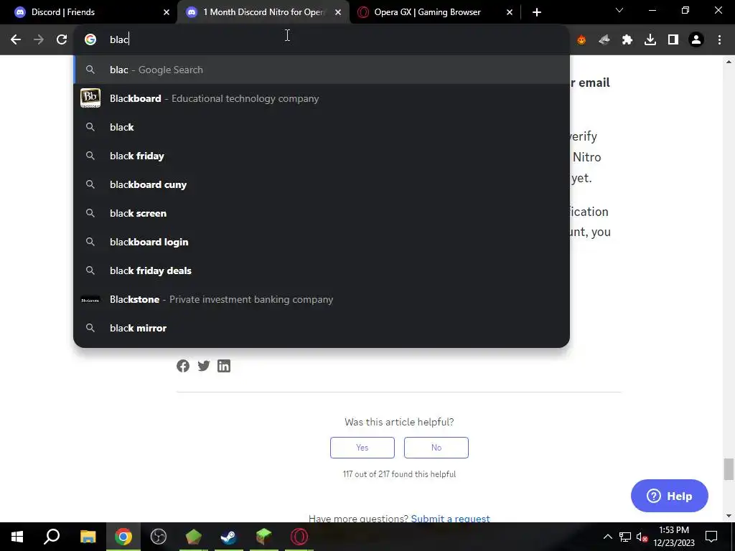
Task: Go back with the browser back arrow
Action: (16, 40)
